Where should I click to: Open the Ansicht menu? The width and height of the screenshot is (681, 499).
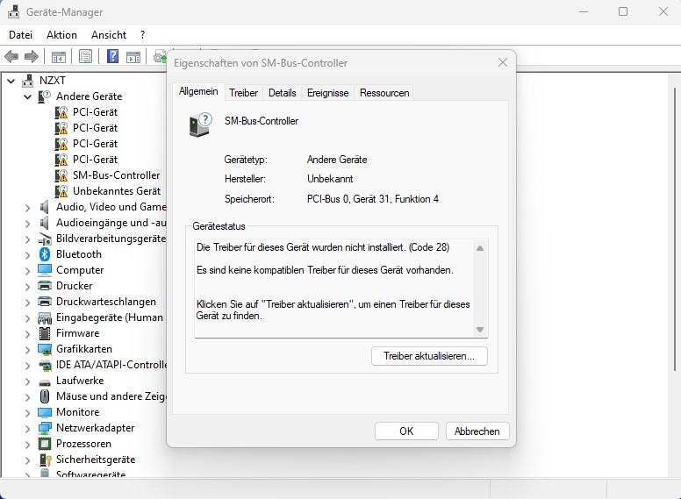pyautogui.click(x=109, y=35)
